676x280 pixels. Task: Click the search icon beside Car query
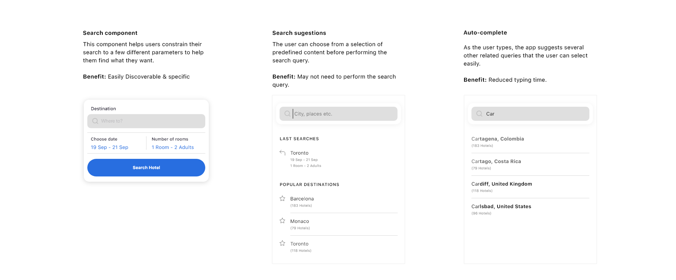(x=479, y=114)
